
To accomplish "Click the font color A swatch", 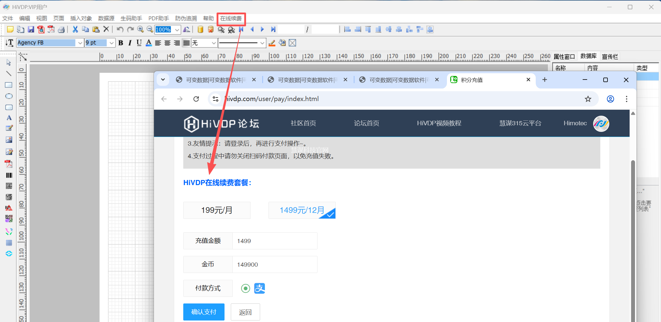I will 149,43.
